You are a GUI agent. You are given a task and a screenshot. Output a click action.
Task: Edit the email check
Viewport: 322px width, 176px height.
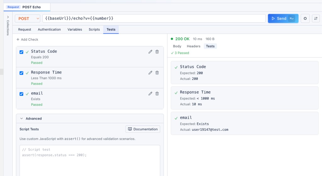tap(150, 94)
